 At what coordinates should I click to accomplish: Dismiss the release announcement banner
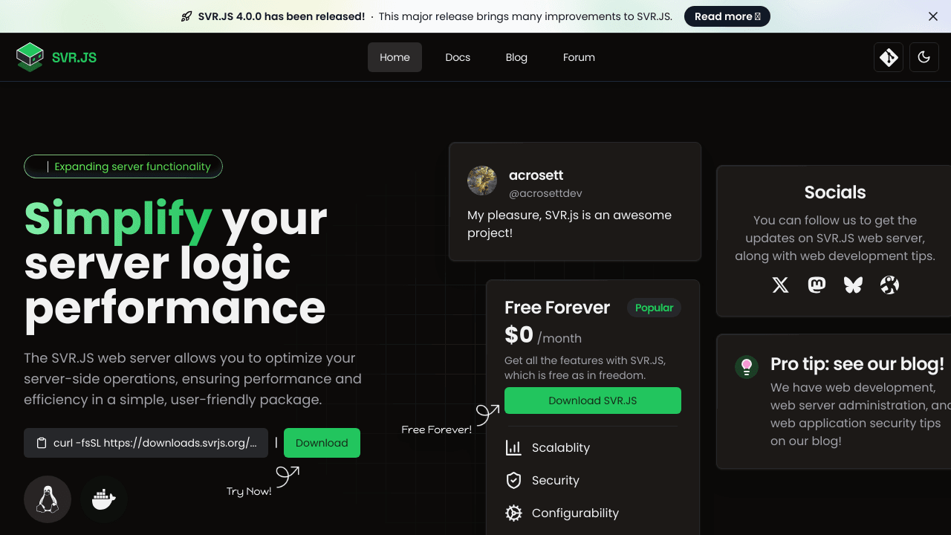[933, 16]
